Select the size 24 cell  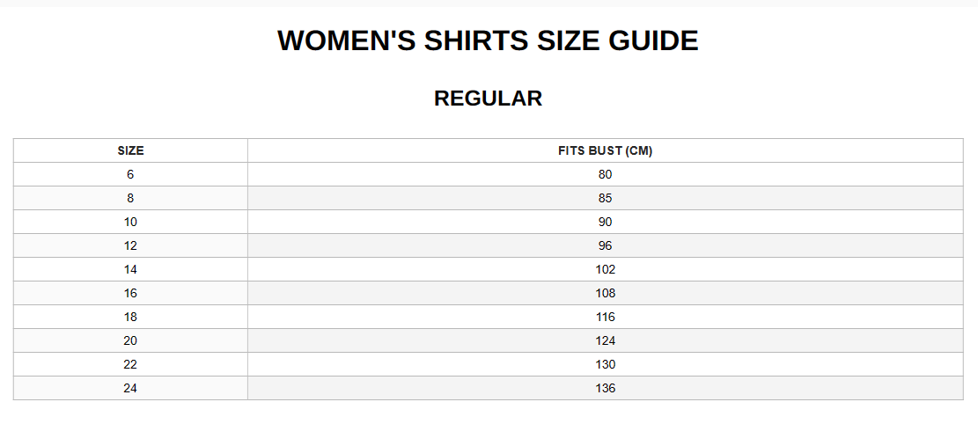(130, 388)
